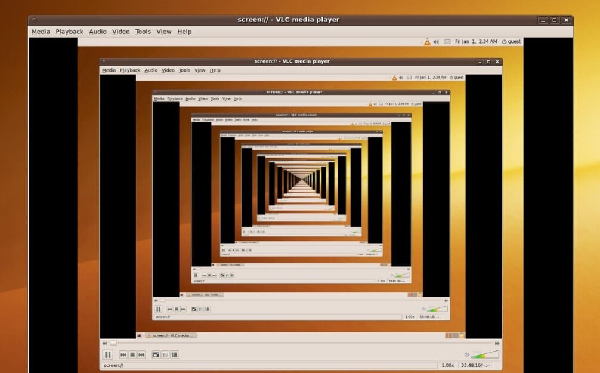Adjust the volume slider in second-largest VLC window

(x=485, y=354)
